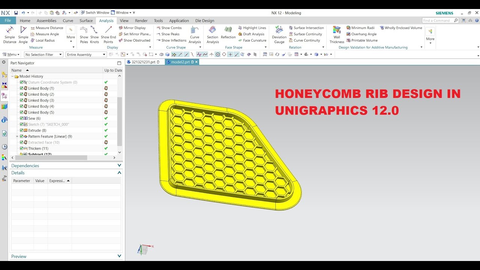The width and height of the screenshot is (480, 270).
Task: Toggle checkbox for Extrude (8)
Action: pyautogui.click(x=22, y=130)
